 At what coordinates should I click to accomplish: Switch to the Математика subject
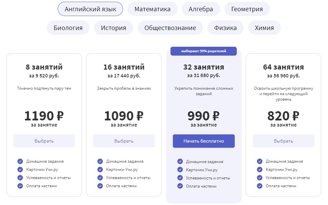(x=152, y=9)
